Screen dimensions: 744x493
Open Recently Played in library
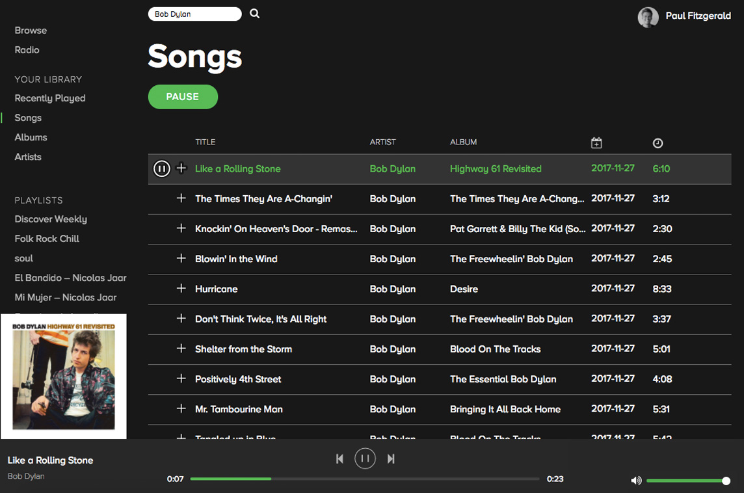[50, 98]
